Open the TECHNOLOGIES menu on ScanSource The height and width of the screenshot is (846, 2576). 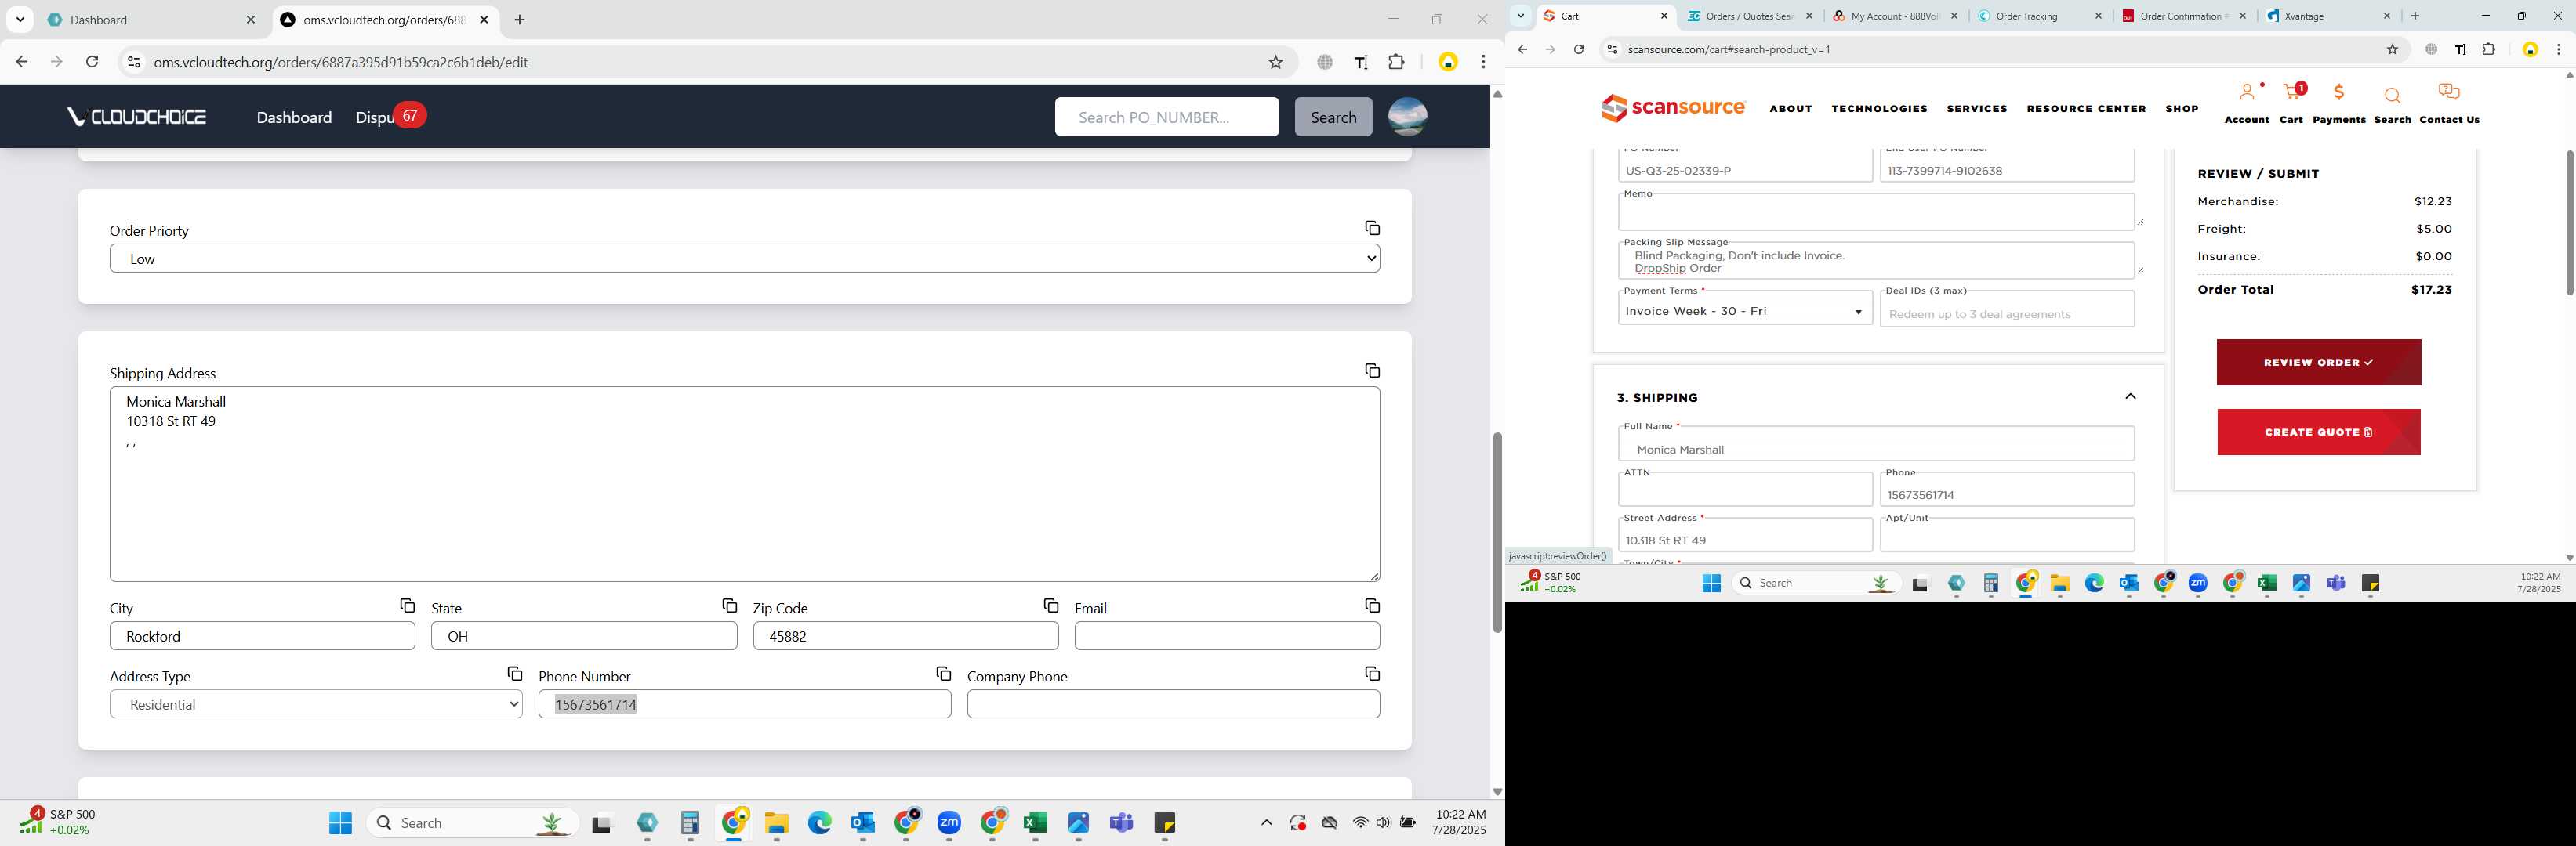coord(1879,109)
